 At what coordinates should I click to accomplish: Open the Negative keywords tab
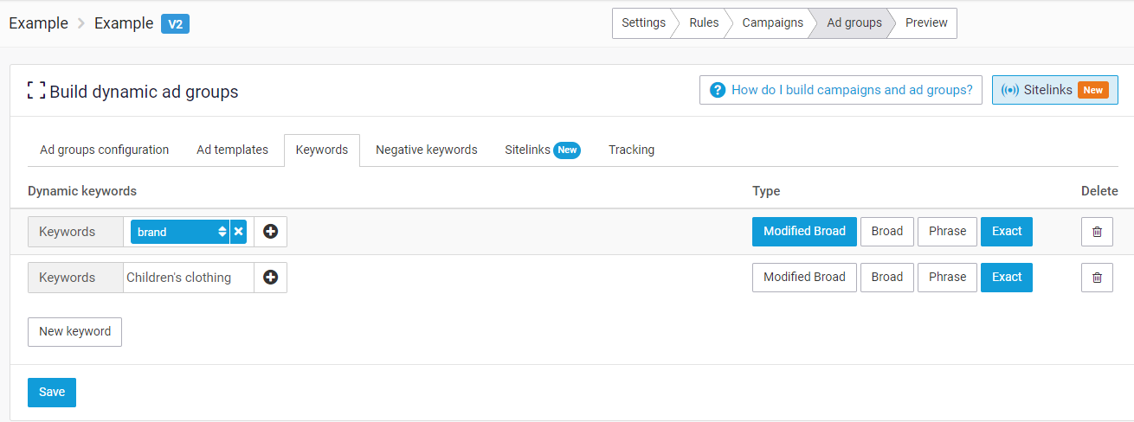click(426, 150)
